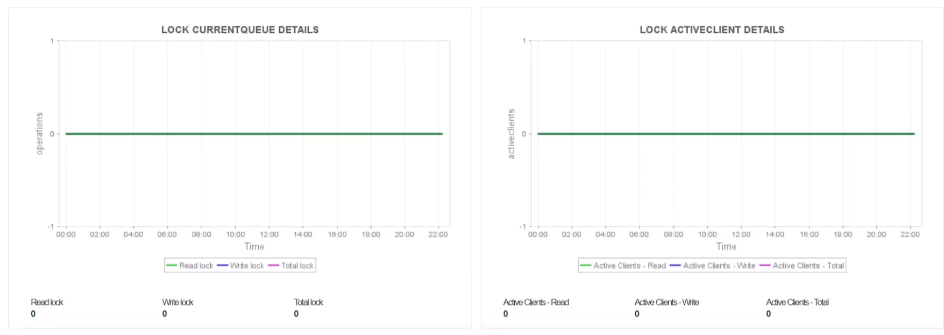This screenshot has width=944, height=335.
Task: Click the Write lock summary value below chart
Action: pyautogui.click(x=165, y=314)
